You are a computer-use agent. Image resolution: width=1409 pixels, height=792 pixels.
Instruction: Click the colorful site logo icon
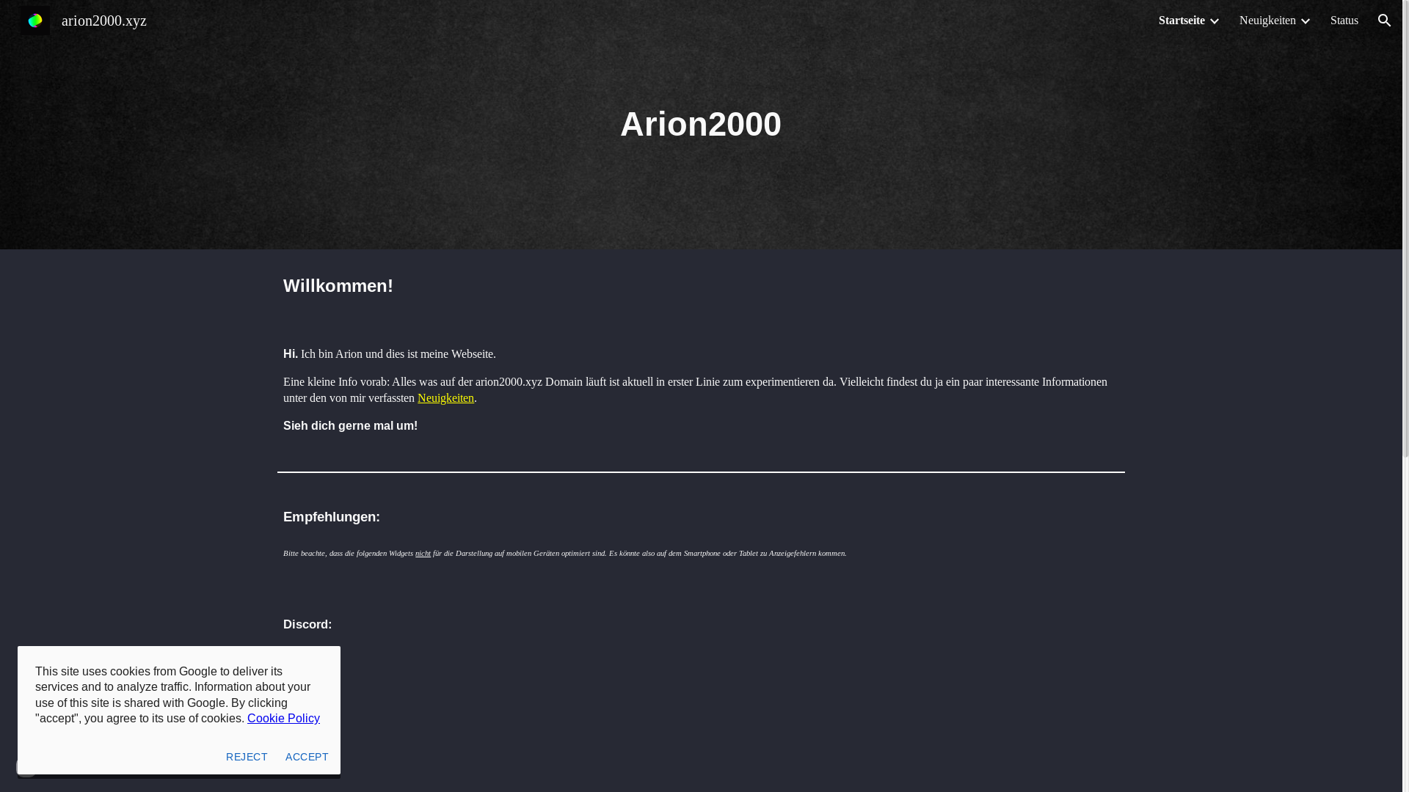34,21
